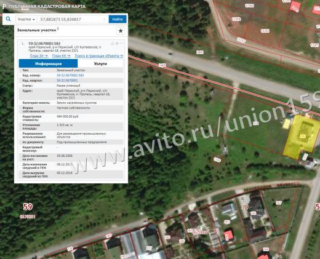Viewport: 320px width, 259px height.
Task: Collapse the result card with chevron
Action: [x=121, y=43]
